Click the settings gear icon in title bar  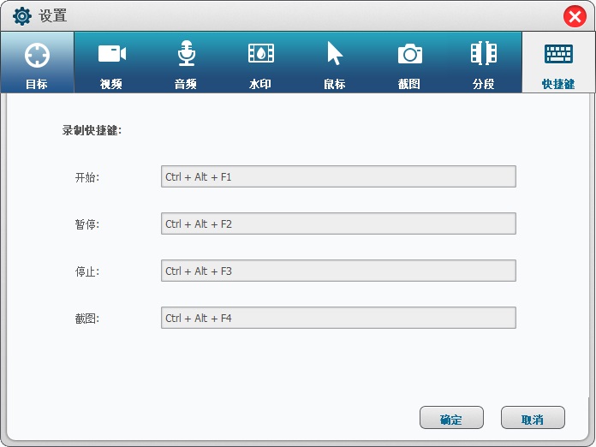pos(22,16)
